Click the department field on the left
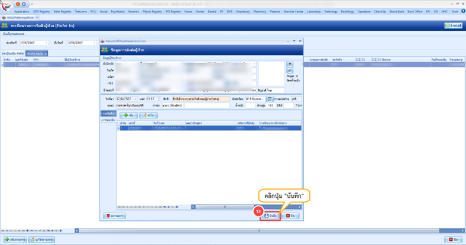The height and width of the screenshot is (245, 466). point(130,106)
